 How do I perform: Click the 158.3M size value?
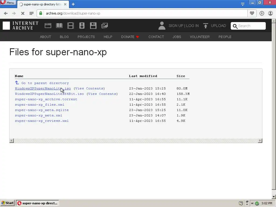(x=183, y=94)
